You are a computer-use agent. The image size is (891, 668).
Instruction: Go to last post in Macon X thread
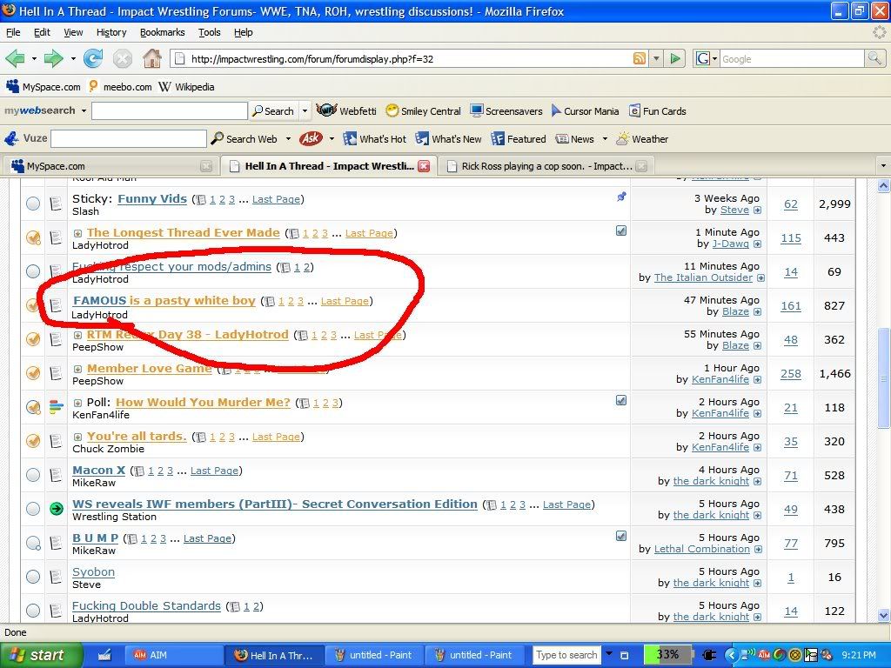point(758,482)
